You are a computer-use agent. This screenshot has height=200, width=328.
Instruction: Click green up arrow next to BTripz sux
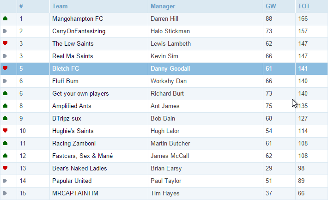point(5,118)
